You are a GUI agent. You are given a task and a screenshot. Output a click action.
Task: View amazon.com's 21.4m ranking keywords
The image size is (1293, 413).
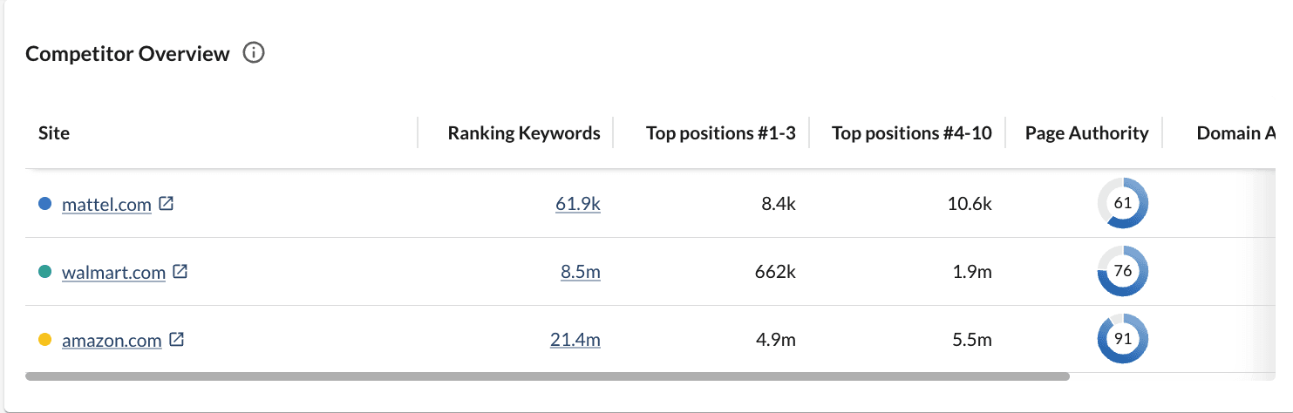(x=575, y=341)
